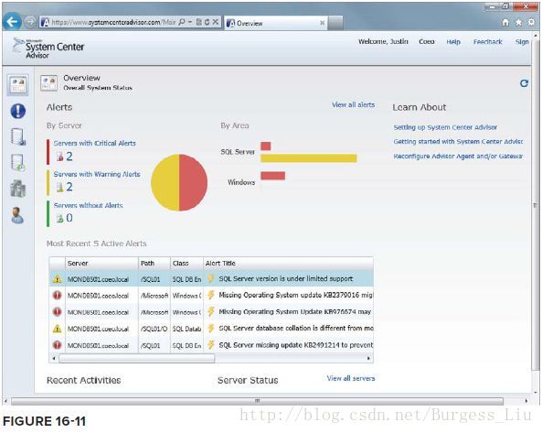Click the alerts table scroll left arrow
The image size is (542, 433).
coord(54,359)
